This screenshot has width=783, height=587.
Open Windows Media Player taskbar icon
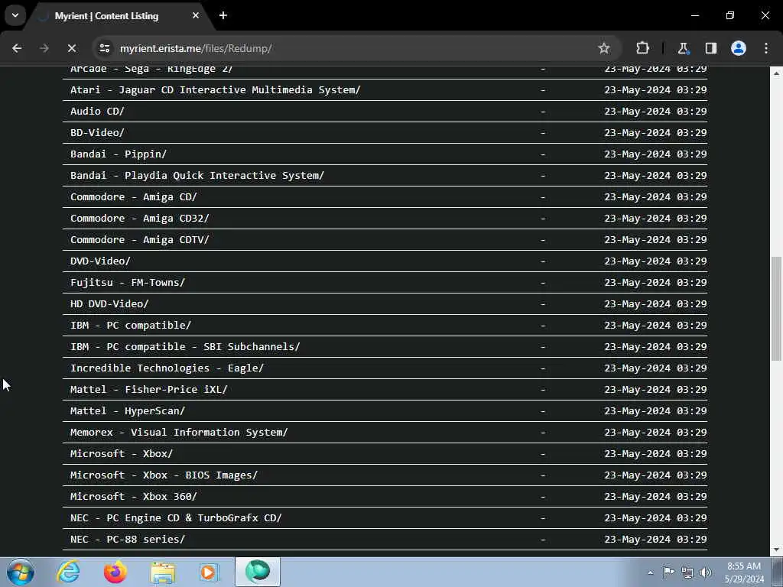coord(210,572)
